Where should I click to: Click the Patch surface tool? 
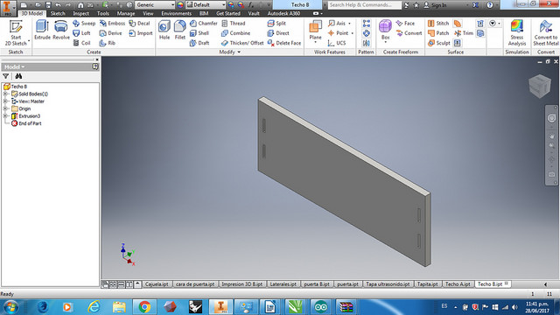tap(438, 33)
